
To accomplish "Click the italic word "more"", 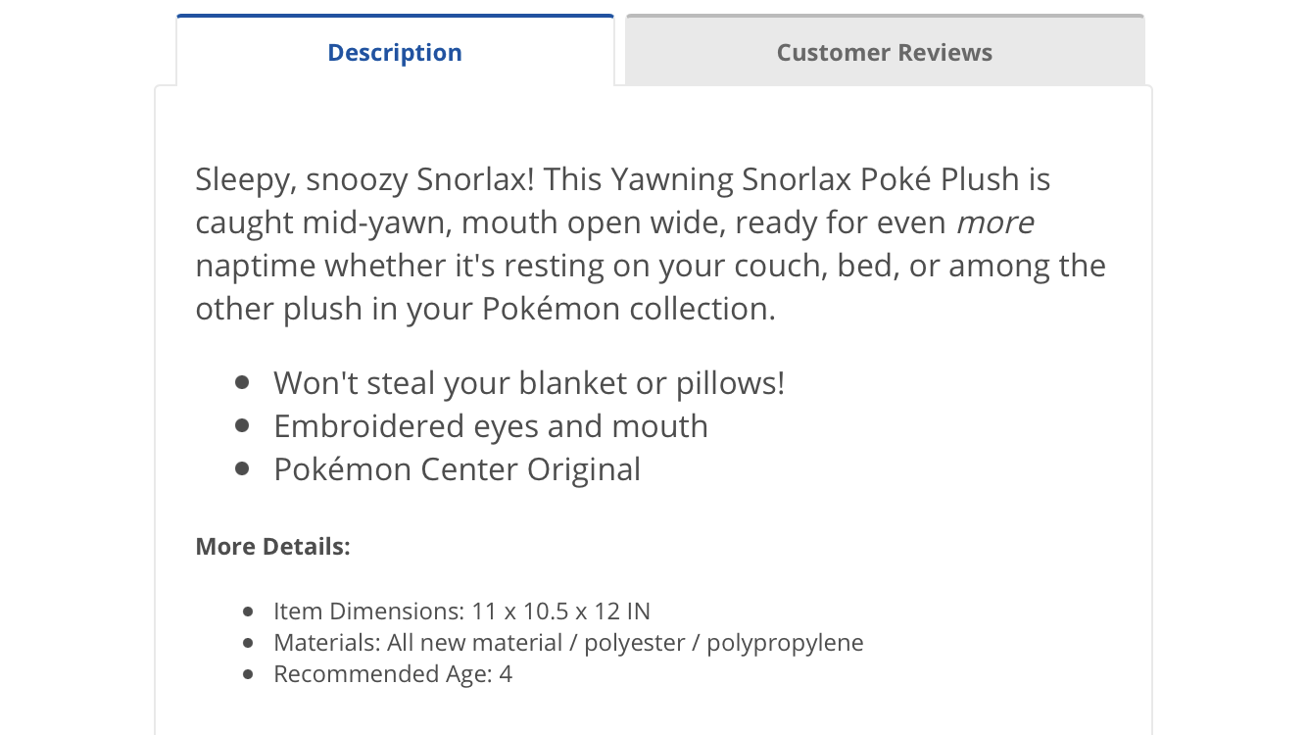I will [x=994, y=223].
